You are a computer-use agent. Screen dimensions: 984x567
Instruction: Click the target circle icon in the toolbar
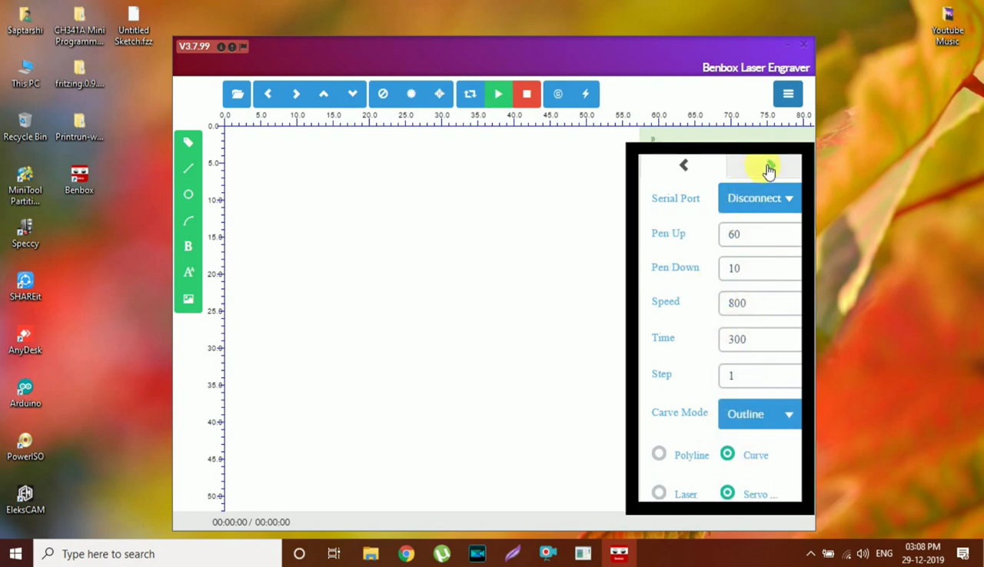tap(558, 94)
